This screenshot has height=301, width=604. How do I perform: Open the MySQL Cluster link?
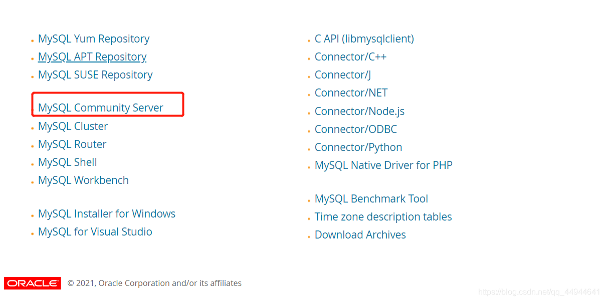[x=73, y=126]
